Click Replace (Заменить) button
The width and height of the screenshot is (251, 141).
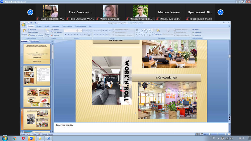coord(197,32)
